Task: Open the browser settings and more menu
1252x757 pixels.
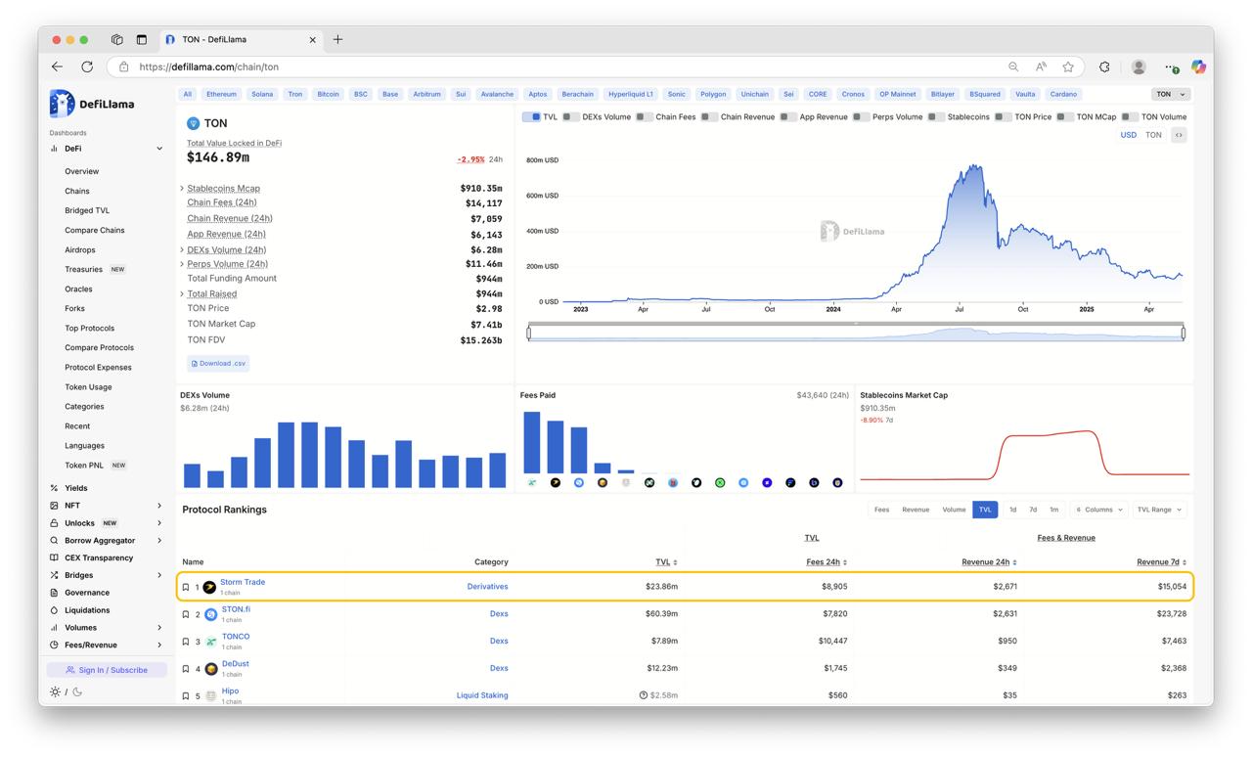Action: [x=1171, y=67]
